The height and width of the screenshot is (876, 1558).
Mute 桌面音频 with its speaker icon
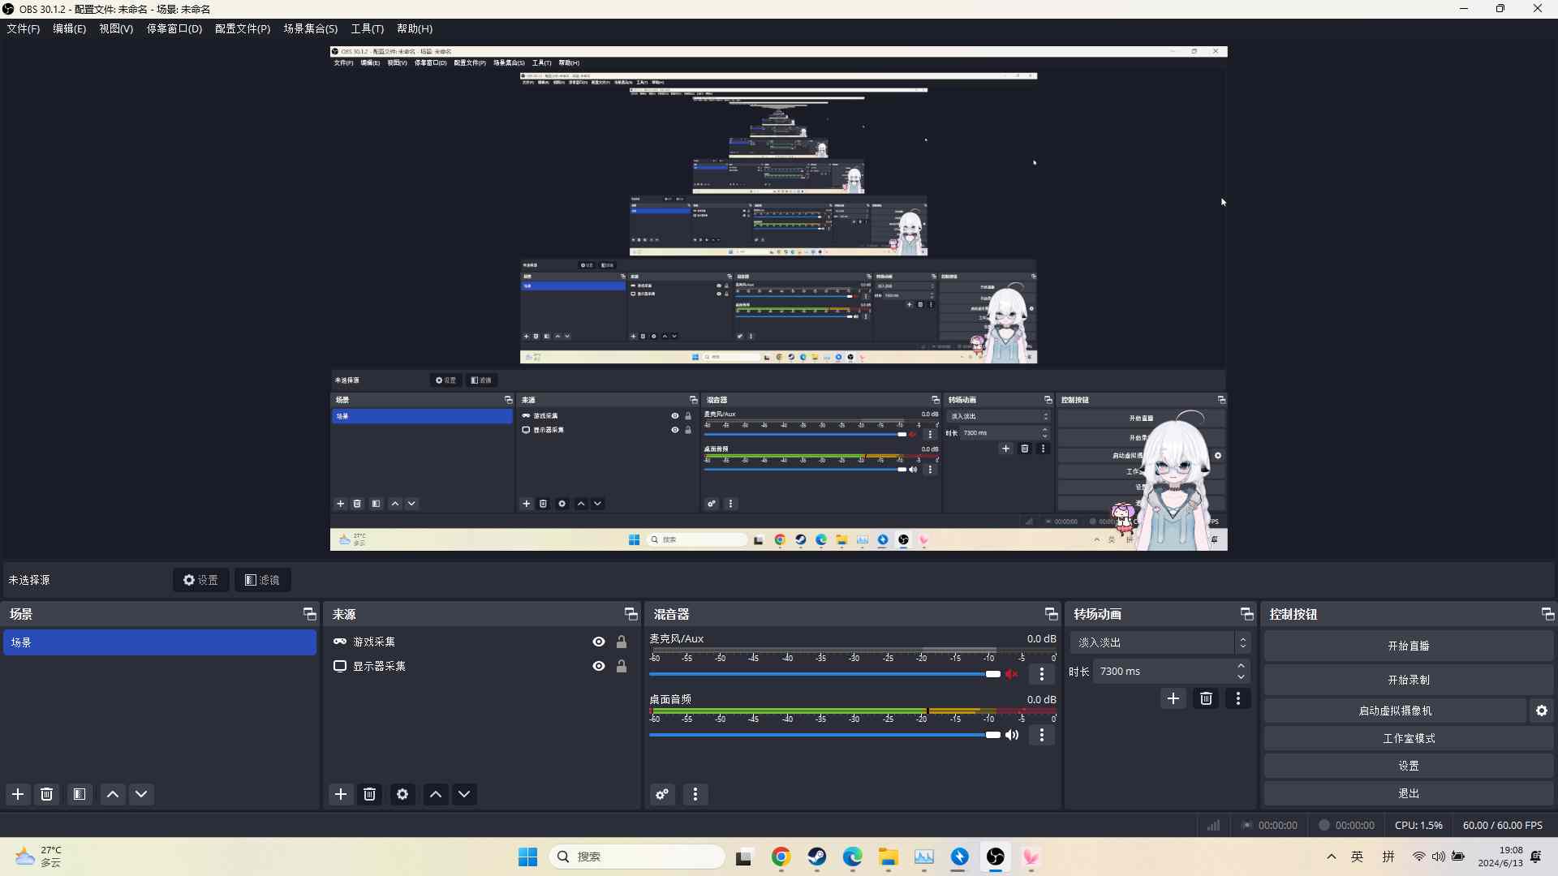(1012, 735)
